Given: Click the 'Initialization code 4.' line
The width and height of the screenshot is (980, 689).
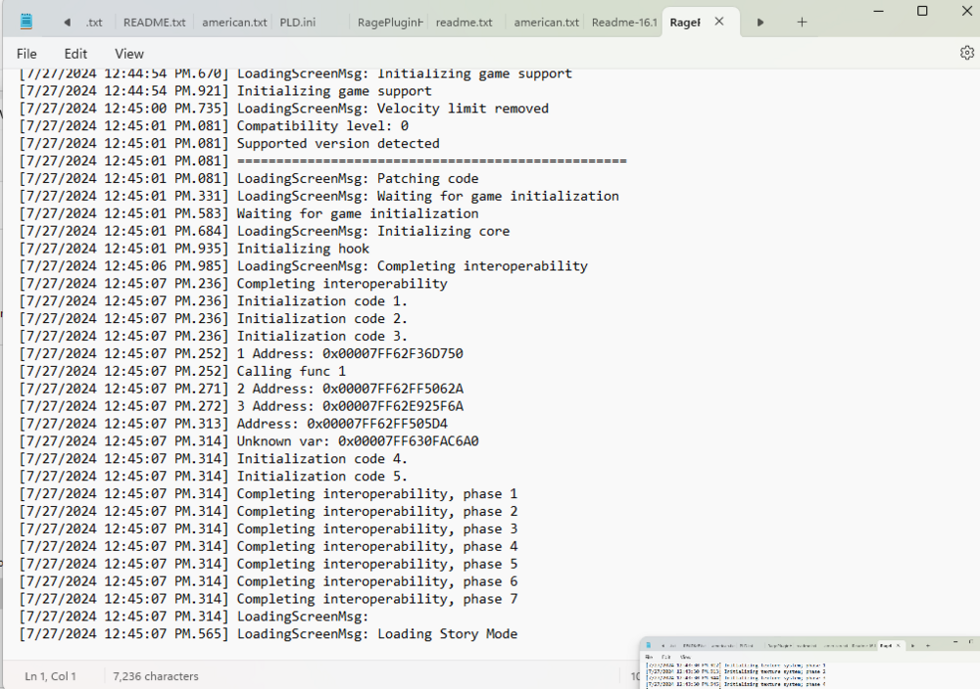Looking at the screenshot, I should tap(213, 458).
